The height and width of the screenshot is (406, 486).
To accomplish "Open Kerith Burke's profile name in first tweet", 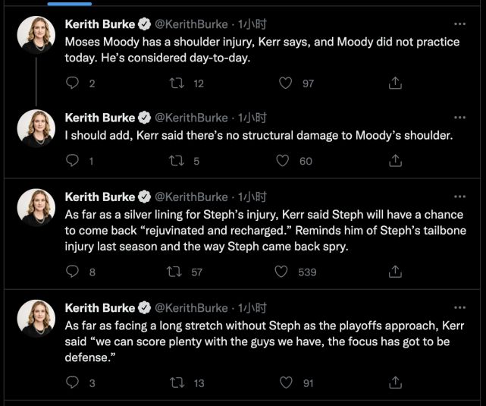I will tap(99, 23).
